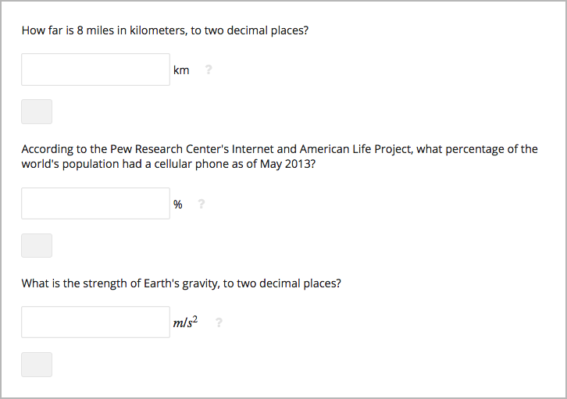Screen dimensions: 567x399
Task: Click the help question mark beside km
Action: pyautogui.click(x=209, y=70)
